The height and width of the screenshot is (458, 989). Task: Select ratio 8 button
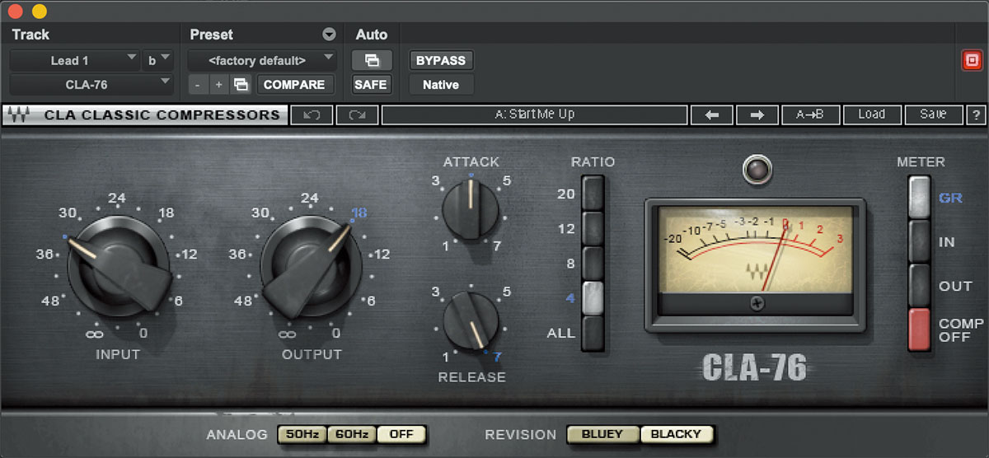click(x=593, y=264)
